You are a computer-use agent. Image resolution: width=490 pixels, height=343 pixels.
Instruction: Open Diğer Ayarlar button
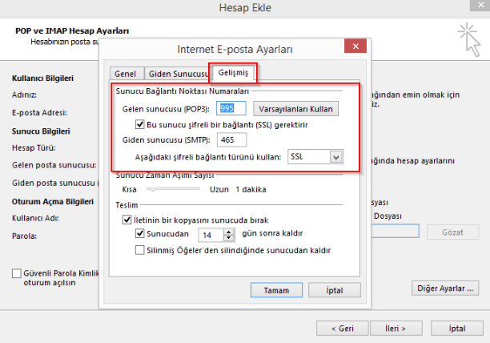click(x=445, y=287)
